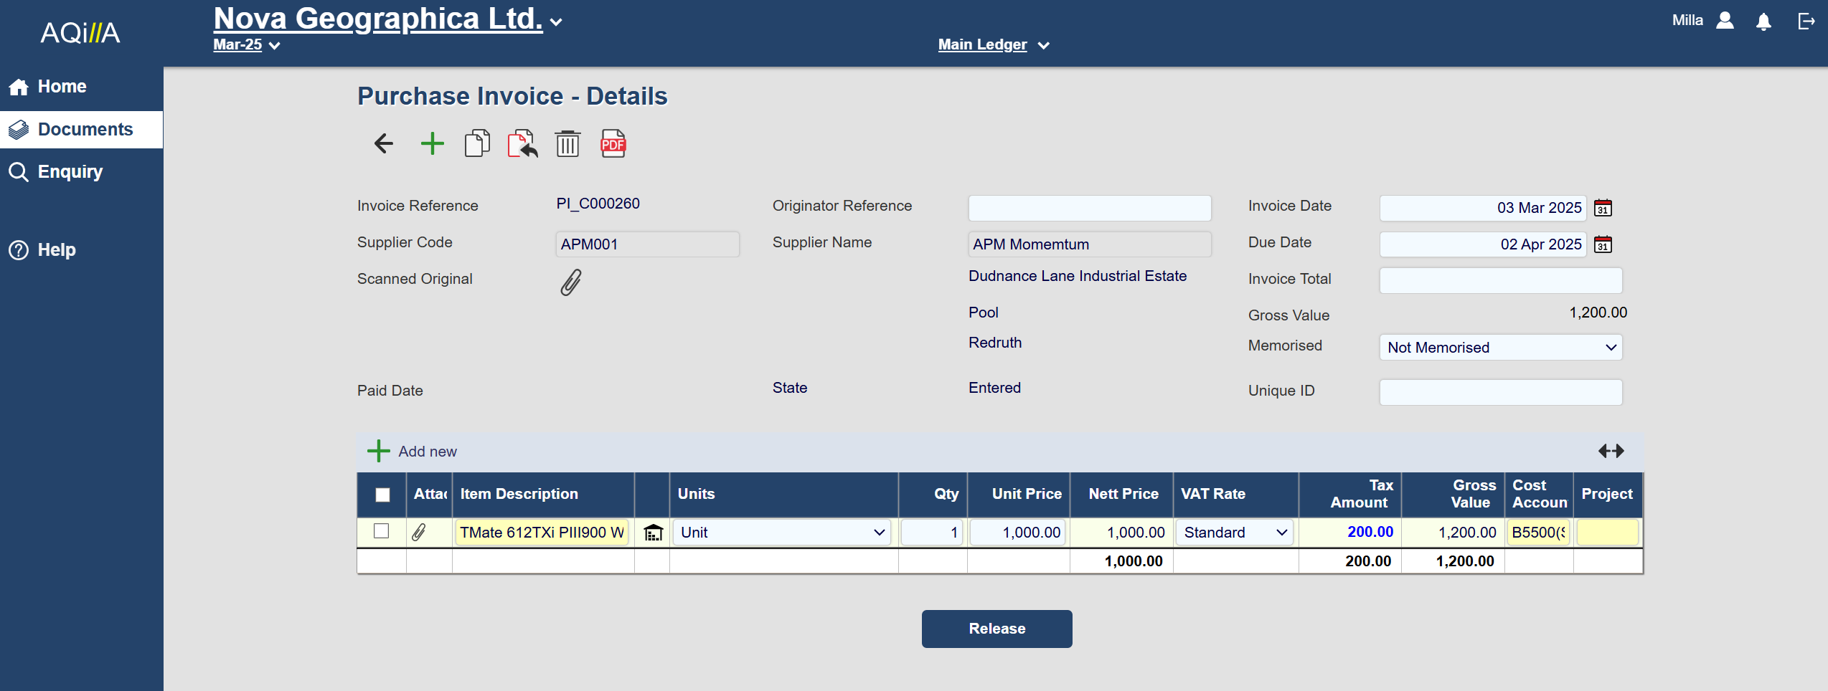Expand table width with double-arrow icon

click(1611, 451)
